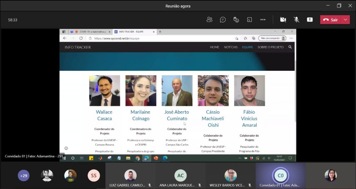Open Chrome from the taskbar
356x189 pixels.
click(x=138, y=158)
